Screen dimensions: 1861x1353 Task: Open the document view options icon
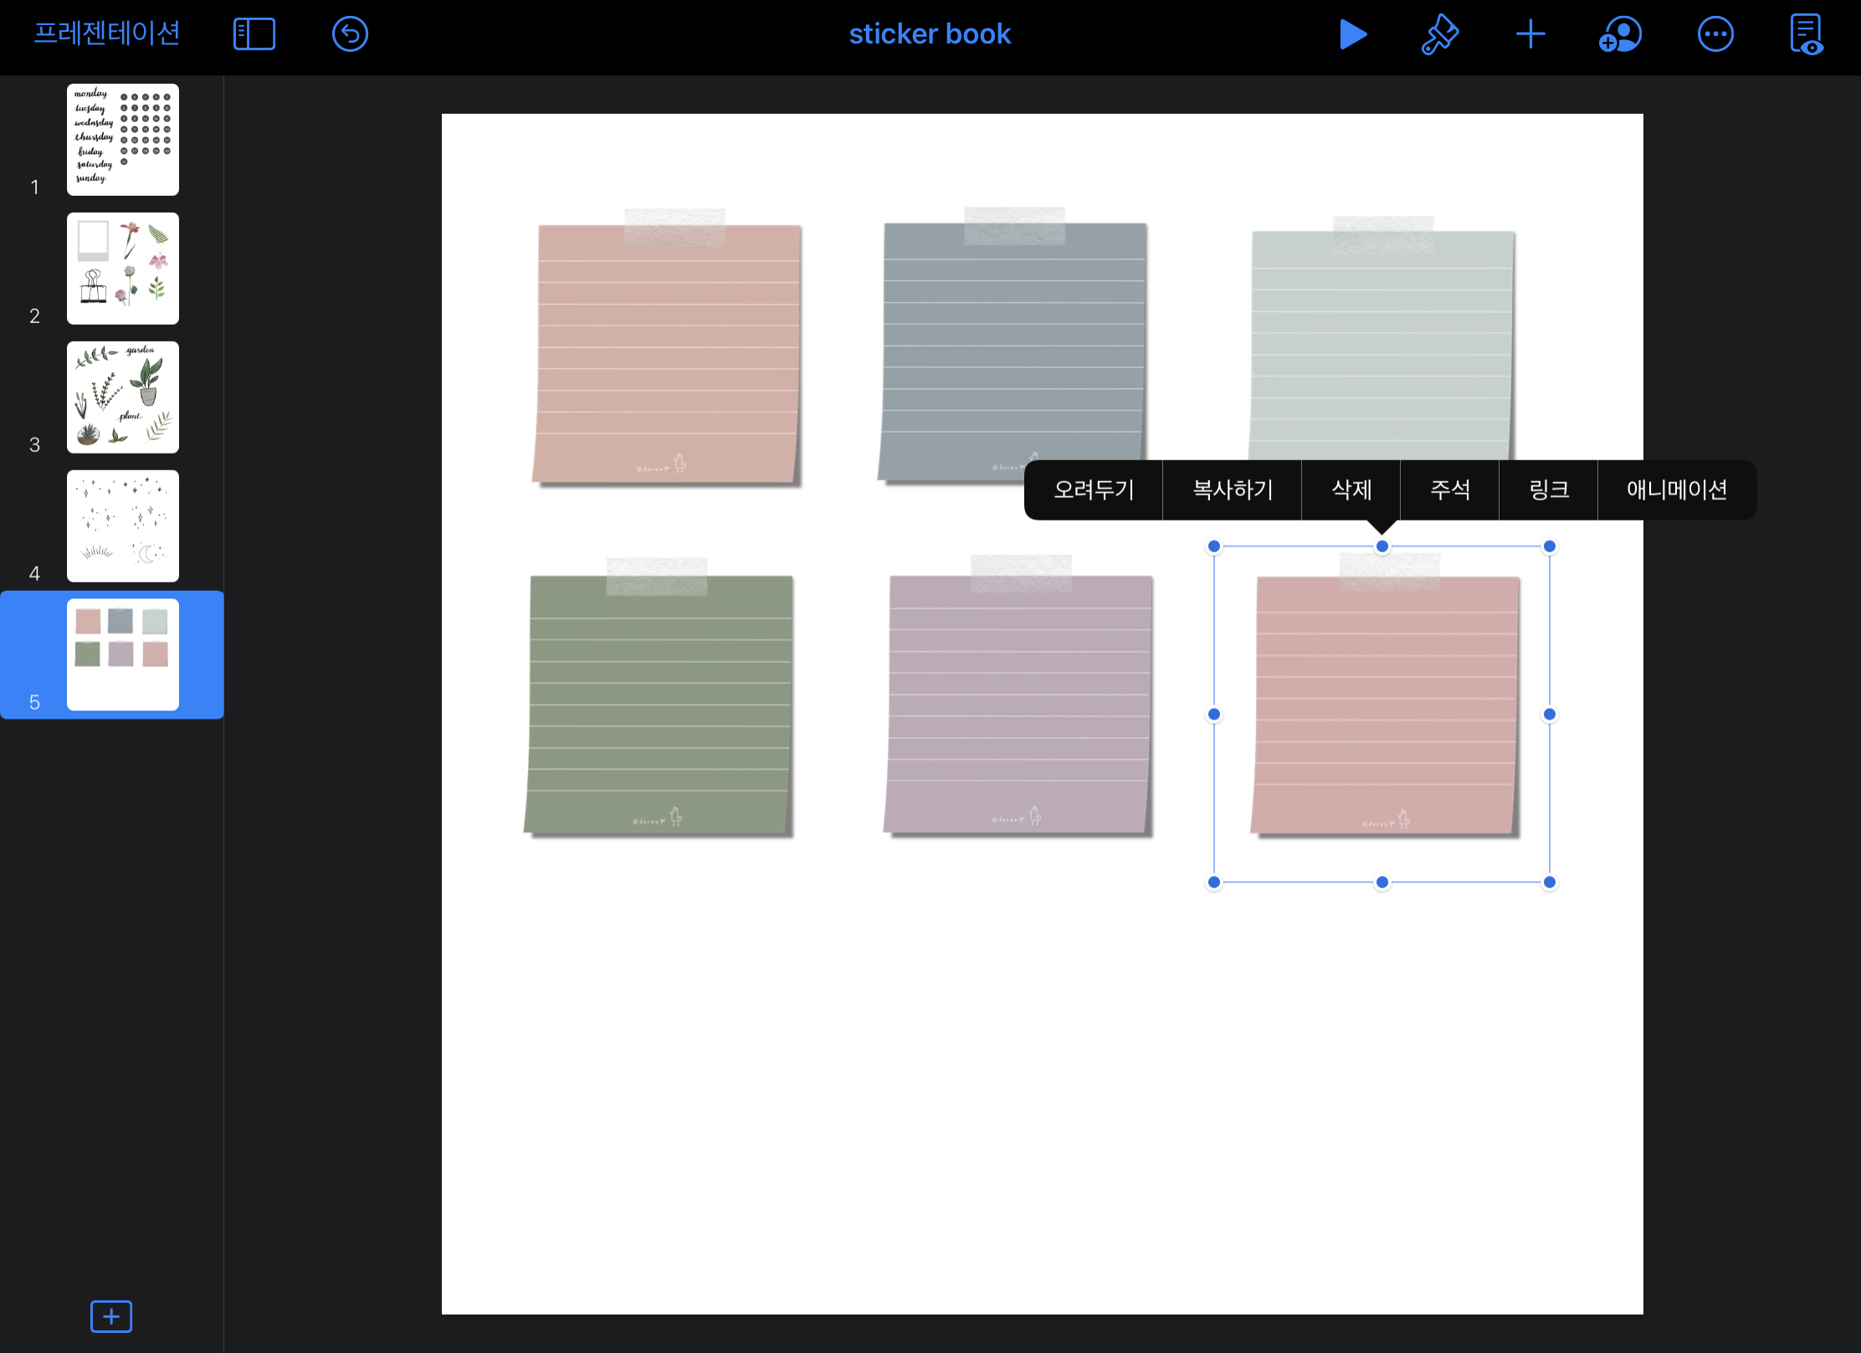[x=1806, y=34]
